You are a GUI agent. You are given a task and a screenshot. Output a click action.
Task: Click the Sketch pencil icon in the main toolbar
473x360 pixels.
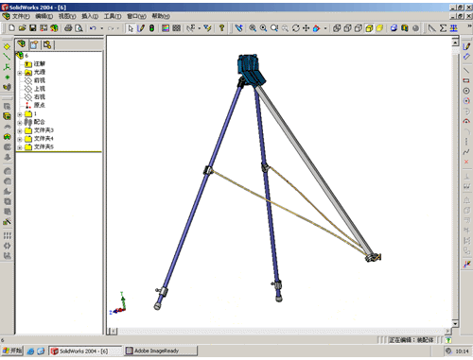(141, 28)
